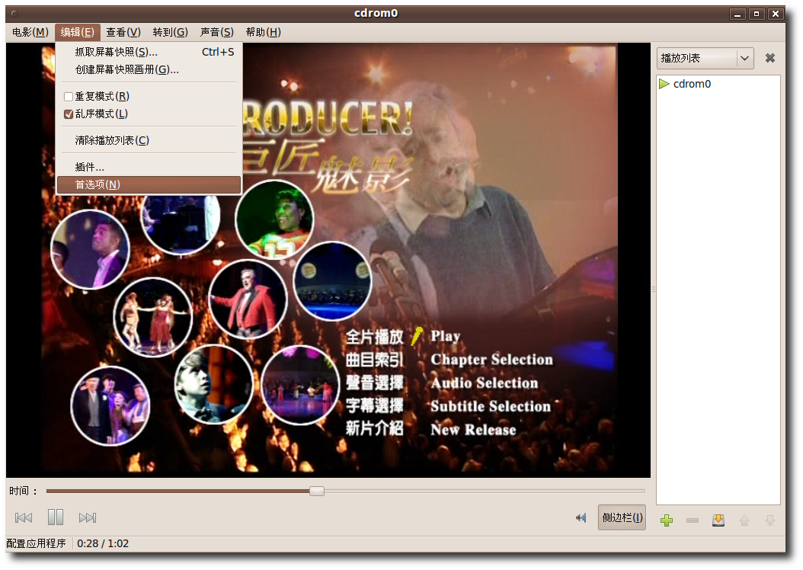Click the 0:28 / 1:02 time status
This screenshot has height=570, width=803.
click(x=103, y=543)
